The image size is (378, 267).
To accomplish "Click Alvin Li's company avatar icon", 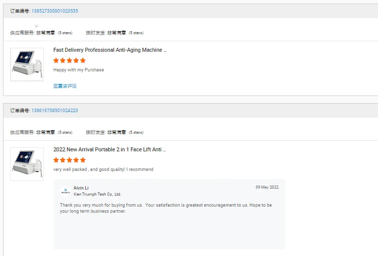I will 66,191.
